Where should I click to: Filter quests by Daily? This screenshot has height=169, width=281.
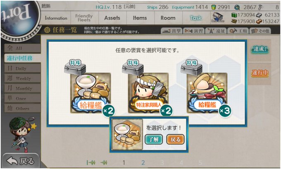(x=22, y=68)
